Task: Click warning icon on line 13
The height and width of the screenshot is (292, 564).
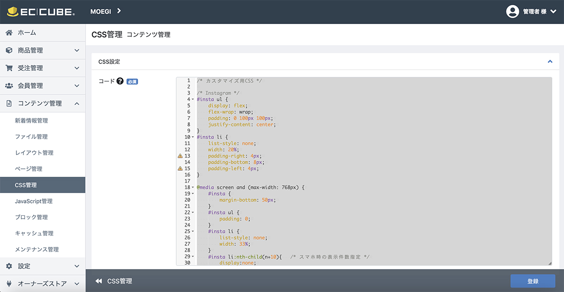Action: [180, 156]
